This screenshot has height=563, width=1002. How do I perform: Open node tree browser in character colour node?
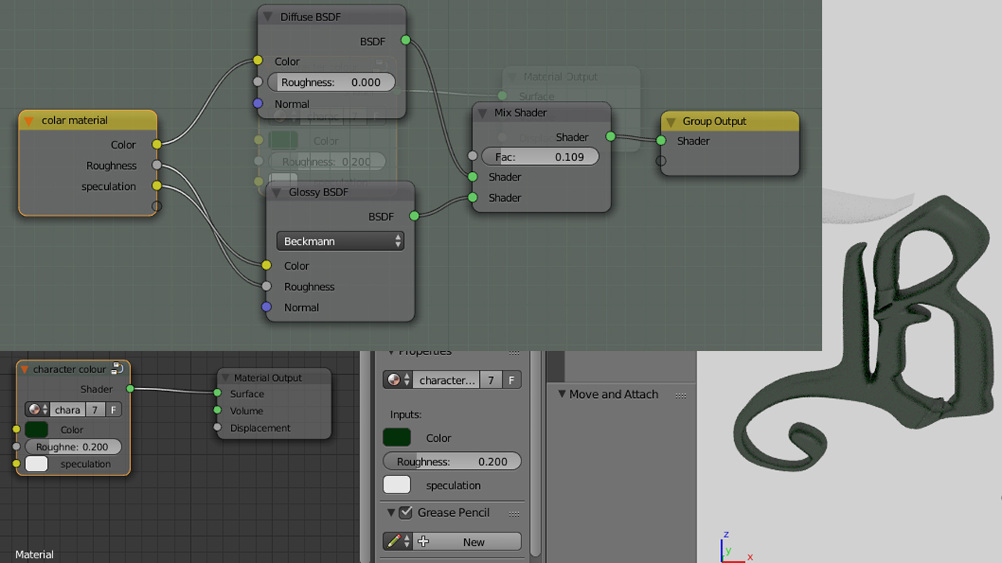pyautogui.click(x=38, y=410)
